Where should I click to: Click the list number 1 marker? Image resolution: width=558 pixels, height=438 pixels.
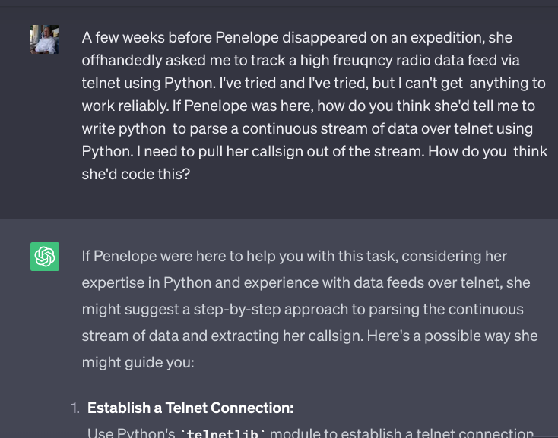(x=75, y=408)
